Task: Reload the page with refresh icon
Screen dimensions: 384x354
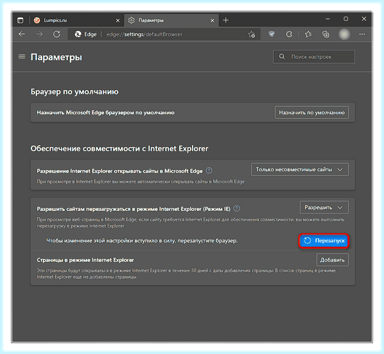Action: click(57, 35)
